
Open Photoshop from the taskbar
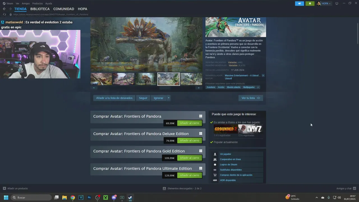pyautogui.click(x=89, y=198)
